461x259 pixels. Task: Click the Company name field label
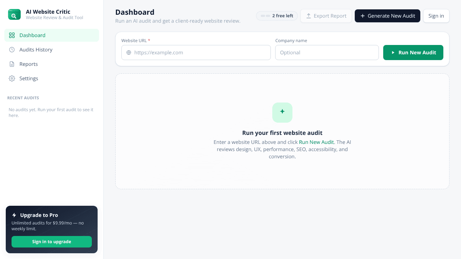pyautogui.click(x=291, y=41)
